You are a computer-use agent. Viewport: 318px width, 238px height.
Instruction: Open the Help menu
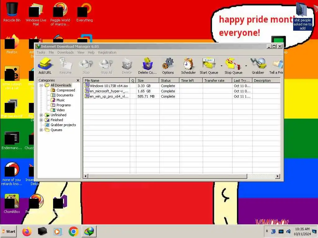(91, 52)
